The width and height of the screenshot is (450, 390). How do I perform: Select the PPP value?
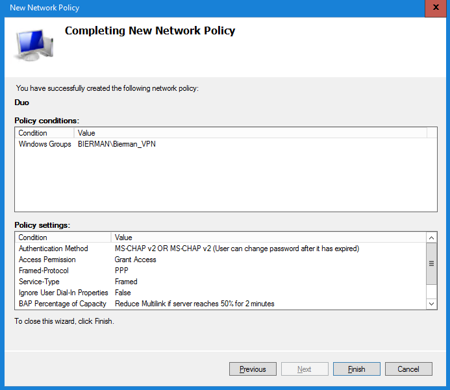point(121,271)
